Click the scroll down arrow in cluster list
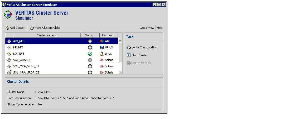The image size is (290, 119). 120,72
